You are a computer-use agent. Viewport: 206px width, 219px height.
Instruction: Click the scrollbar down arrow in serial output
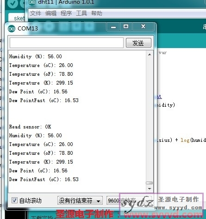point(150,189)
